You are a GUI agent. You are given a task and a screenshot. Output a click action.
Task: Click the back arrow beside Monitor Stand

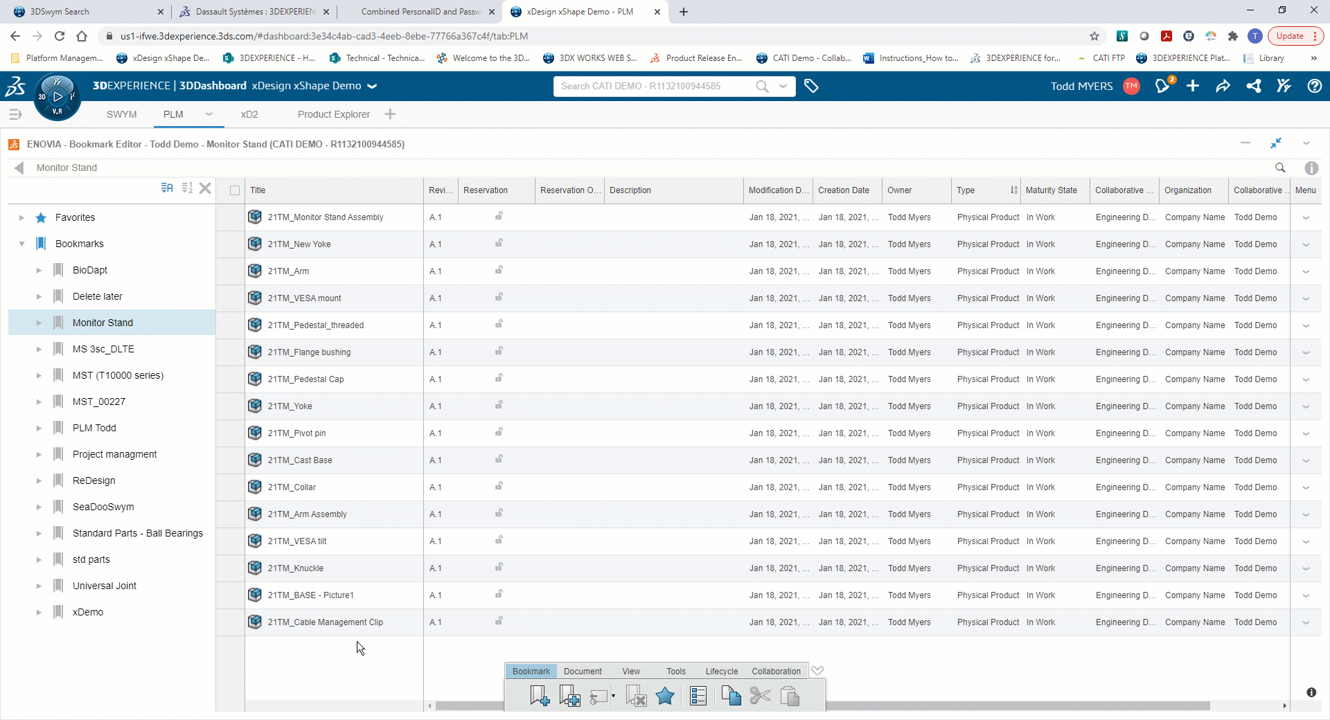point(19,168)
